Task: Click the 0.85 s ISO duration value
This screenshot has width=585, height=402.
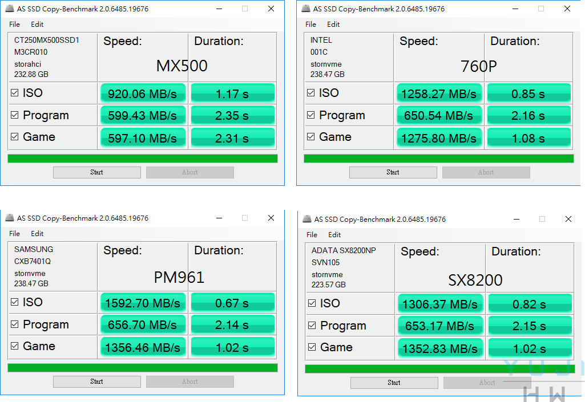Action: click(x=529, y=93)
